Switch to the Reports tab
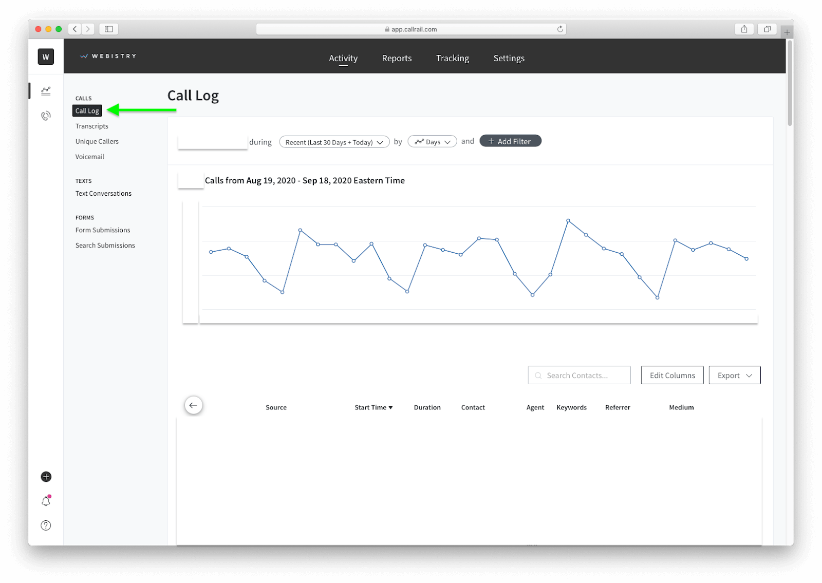 (396, 58)
